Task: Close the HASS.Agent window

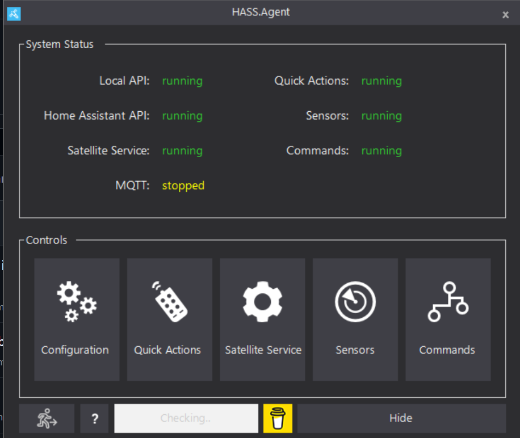Action: coord(505,15)
